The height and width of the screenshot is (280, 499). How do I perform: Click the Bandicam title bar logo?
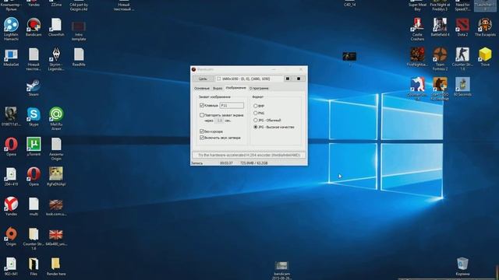(x=194, y=69)
